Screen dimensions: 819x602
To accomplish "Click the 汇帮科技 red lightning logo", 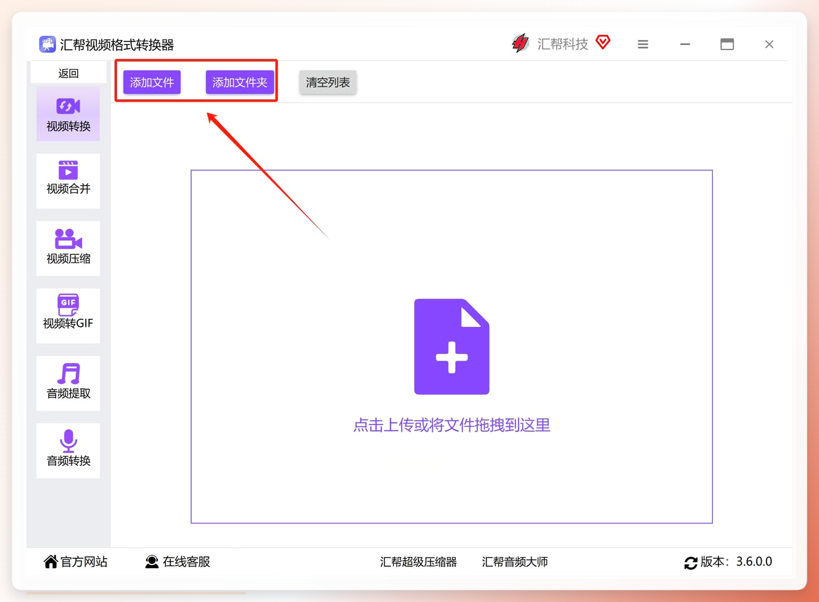I will click(521, 43).
